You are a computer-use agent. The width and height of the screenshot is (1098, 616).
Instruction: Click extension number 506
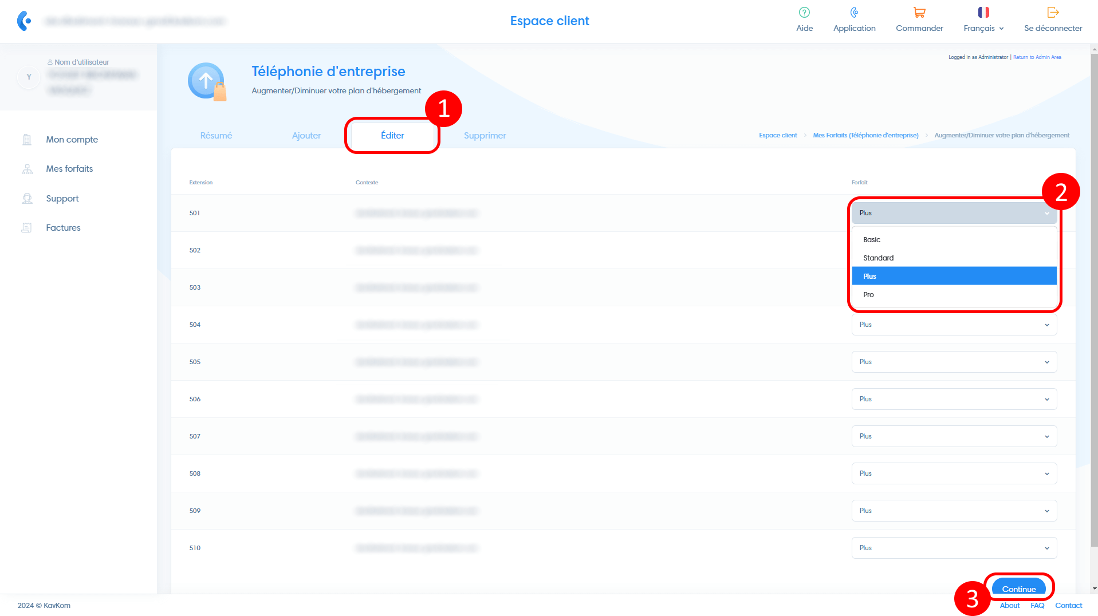(x=195, y=399)
